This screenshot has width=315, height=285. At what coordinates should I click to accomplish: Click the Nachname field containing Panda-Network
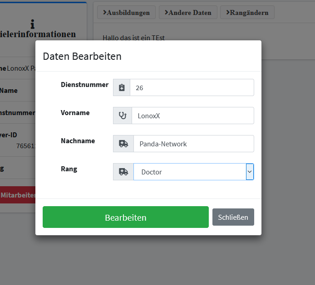click(193, 144)
